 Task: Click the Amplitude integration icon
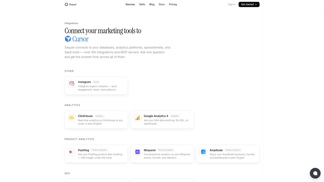(x=203, y=152)
